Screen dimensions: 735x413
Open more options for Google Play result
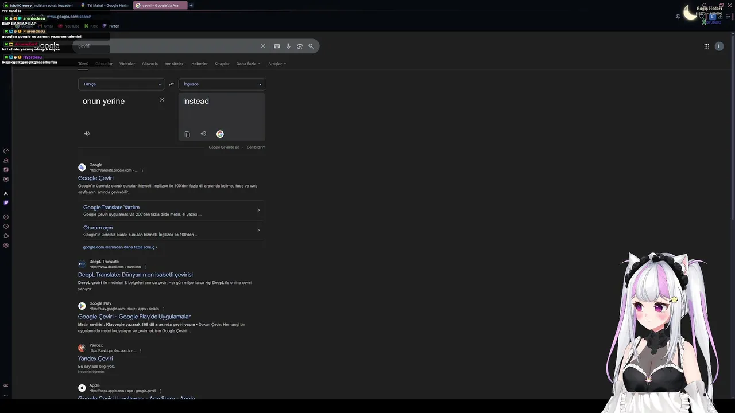[164, 309]
